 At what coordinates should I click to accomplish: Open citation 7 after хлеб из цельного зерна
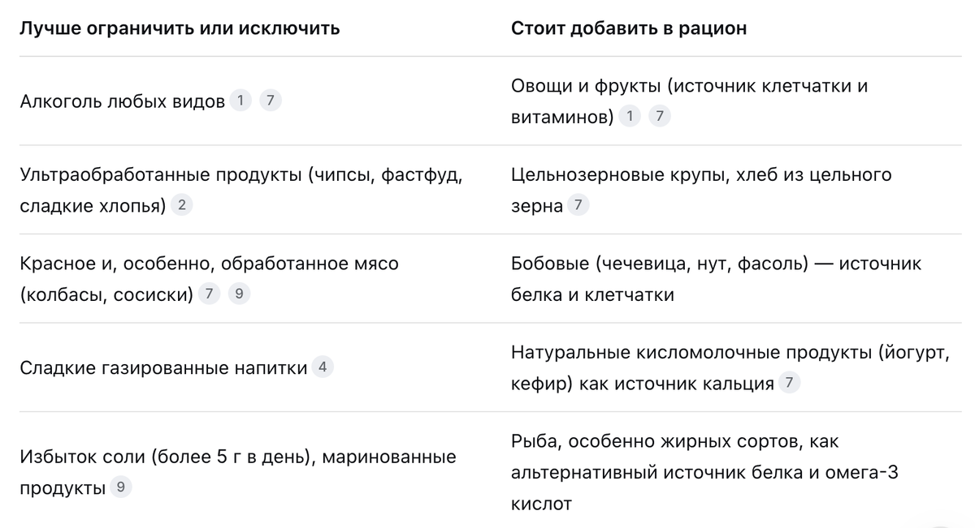tap(578, 204)
